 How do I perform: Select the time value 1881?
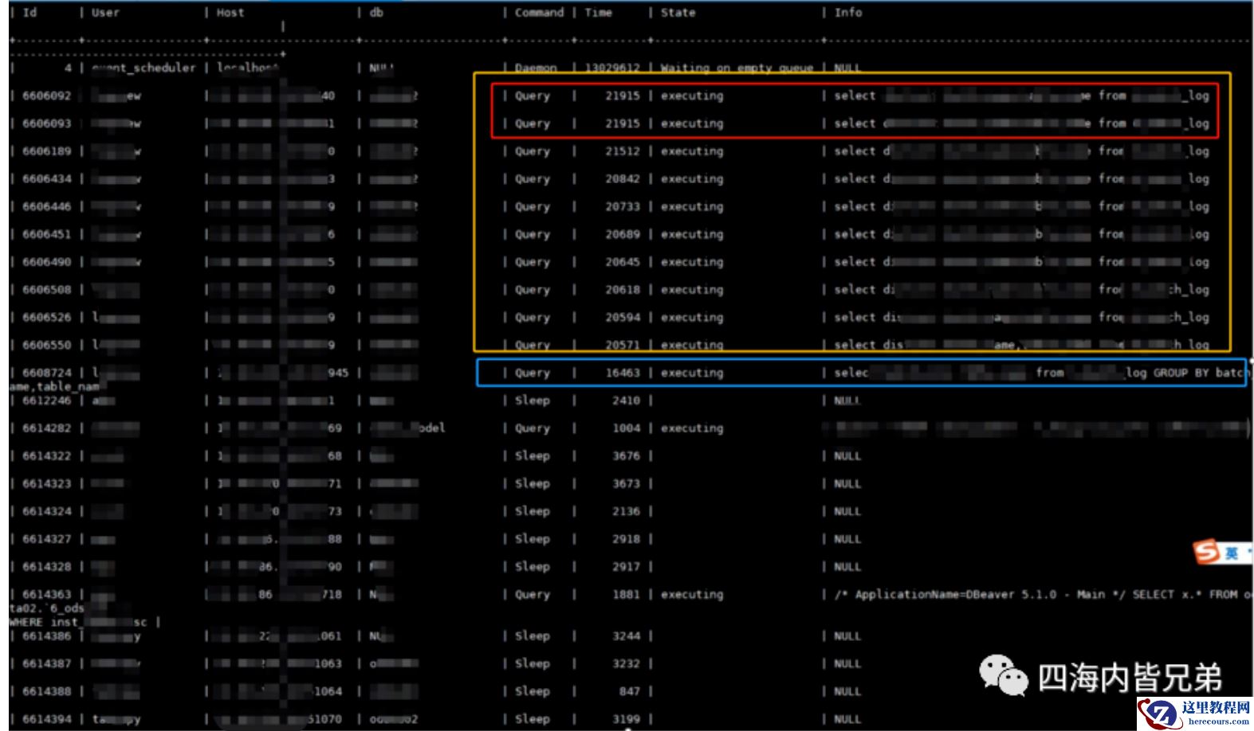click(626, 595)
